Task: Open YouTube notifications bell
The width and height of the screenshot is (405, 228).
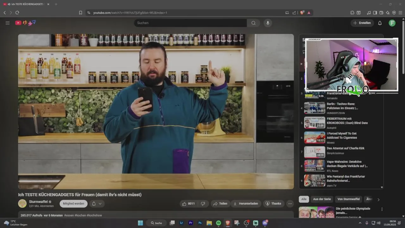Action: [380, 23]
